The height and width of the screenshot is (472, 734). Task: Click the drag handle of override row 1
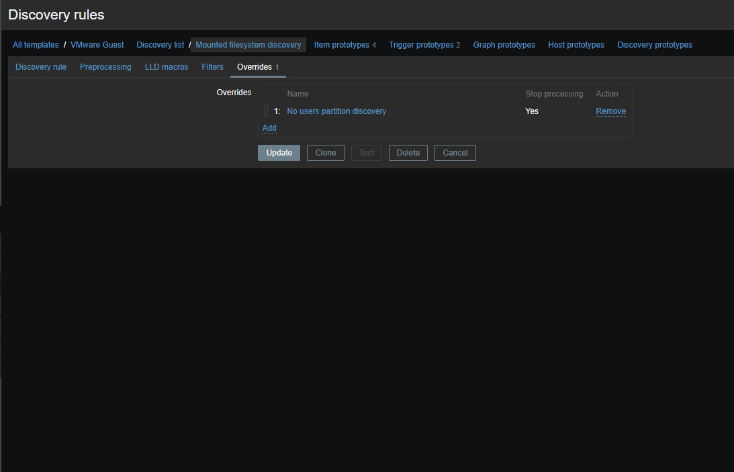click(266, 111)
